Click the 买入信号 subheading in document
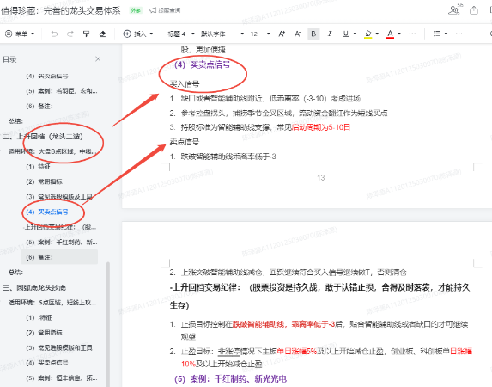This screenshot has width=492, height=387. coord(185,84)
